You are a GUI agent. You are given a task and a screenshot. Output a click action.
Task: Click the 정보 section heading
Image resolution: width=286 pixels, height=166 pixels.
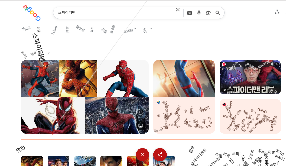coord(191,149)
